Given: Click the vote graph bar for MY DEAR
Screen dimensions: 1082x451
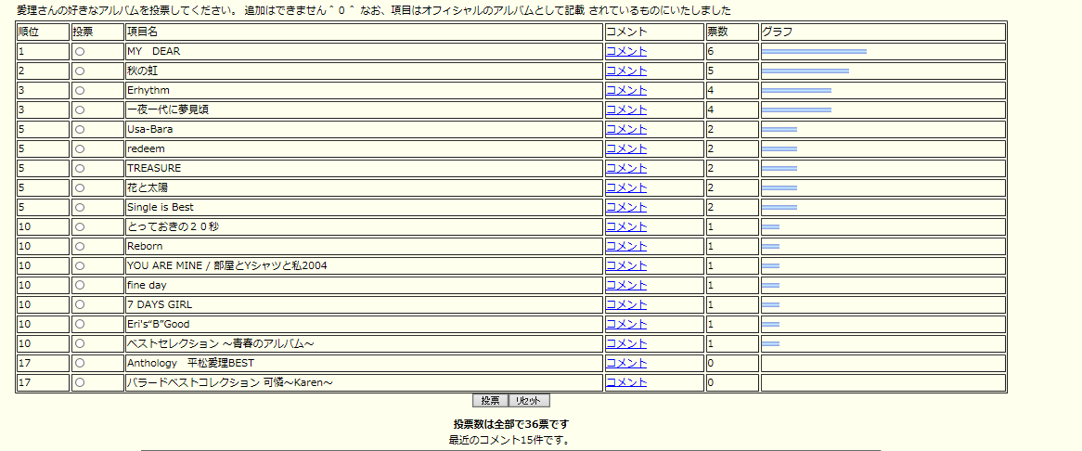Looking at the screenshot, I should point(814,52).
